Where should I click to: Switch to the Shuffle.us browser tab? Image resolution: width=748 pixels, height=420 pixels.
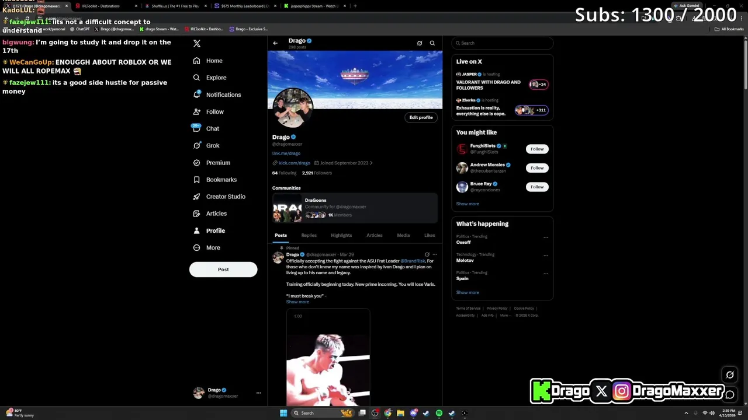(x=175, y=6)
